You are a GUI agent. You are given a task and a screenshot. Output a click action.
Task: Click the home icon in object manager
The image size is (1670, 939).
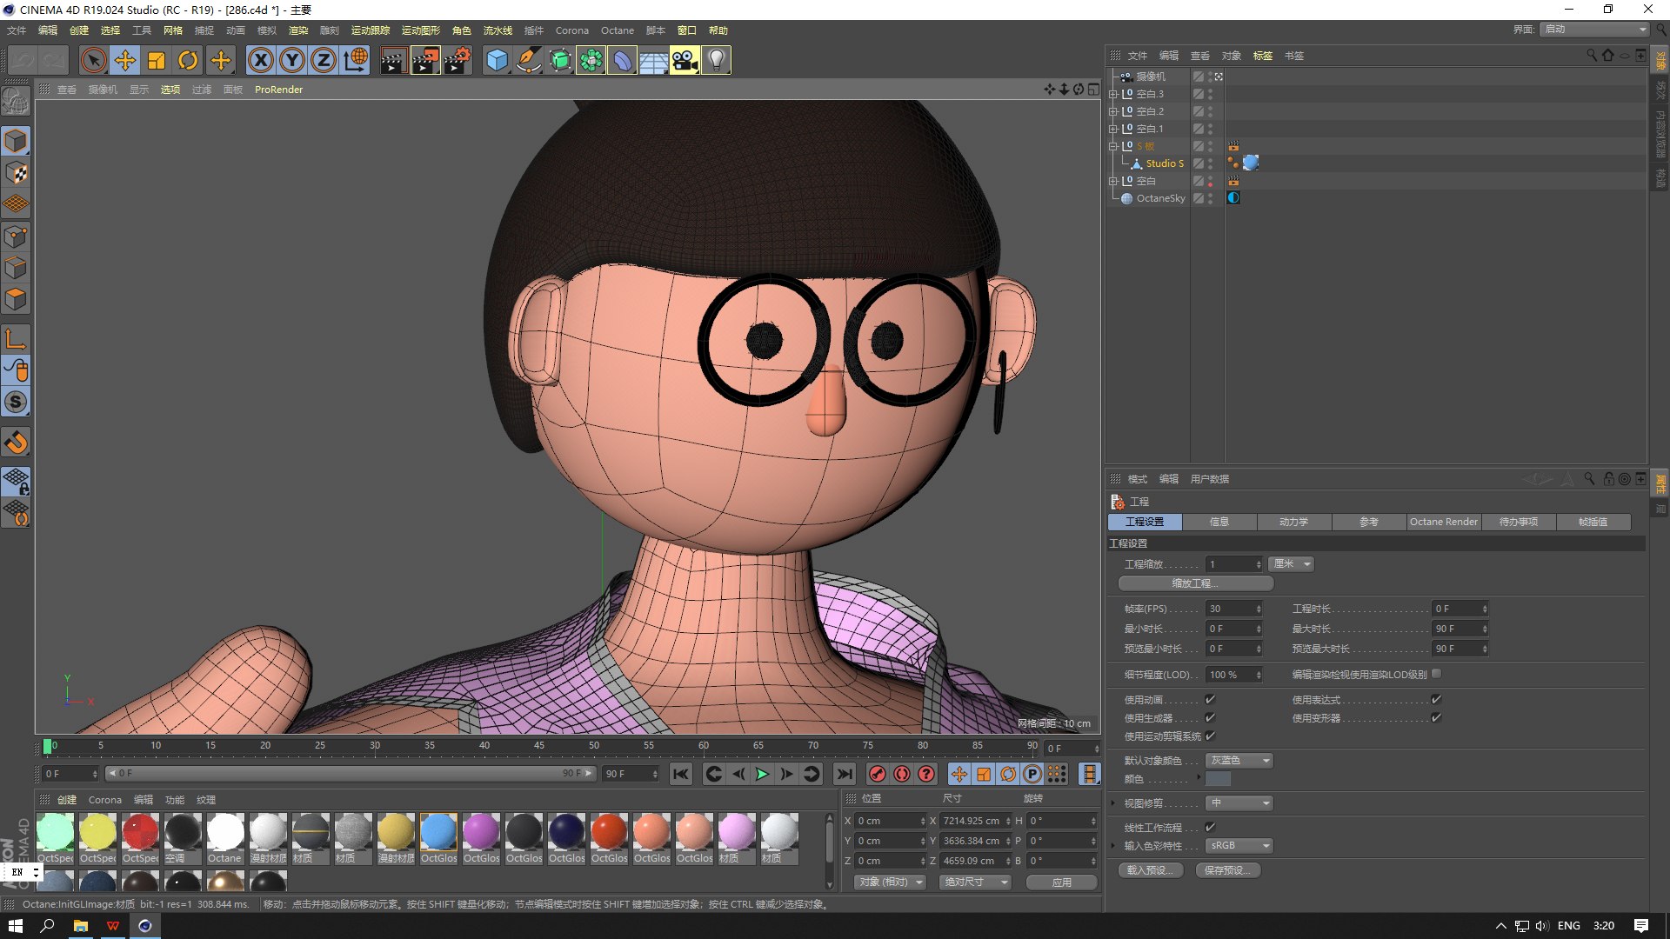click(1608, 55)
